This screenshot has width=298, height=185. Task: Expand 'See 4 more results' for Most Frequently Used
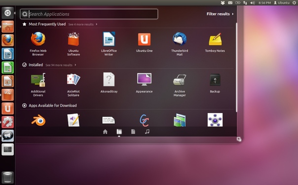point(83,24)
